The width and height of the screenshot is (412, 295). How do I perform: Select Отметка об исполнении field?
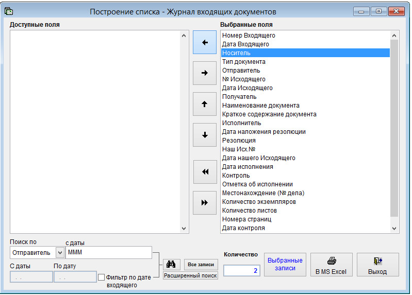point(305,184)
